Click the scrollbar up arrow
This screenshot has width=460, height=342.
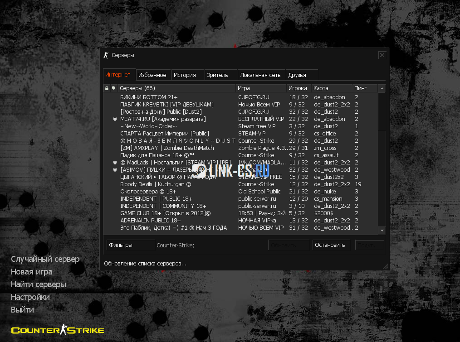click(382, 88)
